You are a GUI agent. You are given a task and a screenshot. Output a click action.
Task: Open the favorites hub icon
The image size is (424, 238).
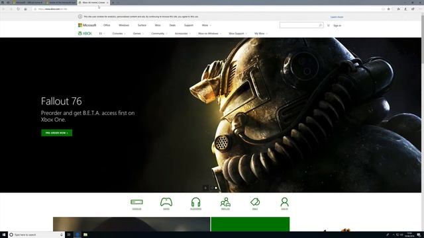(399, 9)
